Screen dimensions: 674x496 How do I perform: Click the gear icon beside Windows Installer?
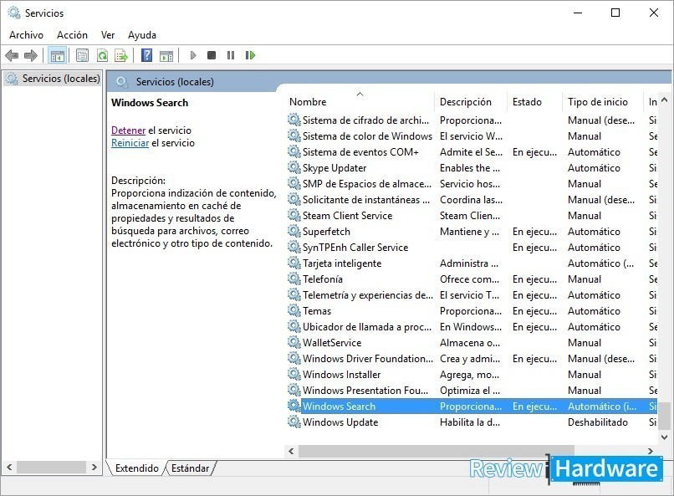(x=294, y=375)
